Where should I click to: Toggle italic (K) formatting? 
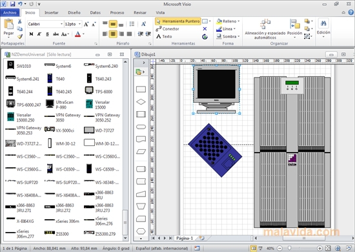tap(39, 34)
